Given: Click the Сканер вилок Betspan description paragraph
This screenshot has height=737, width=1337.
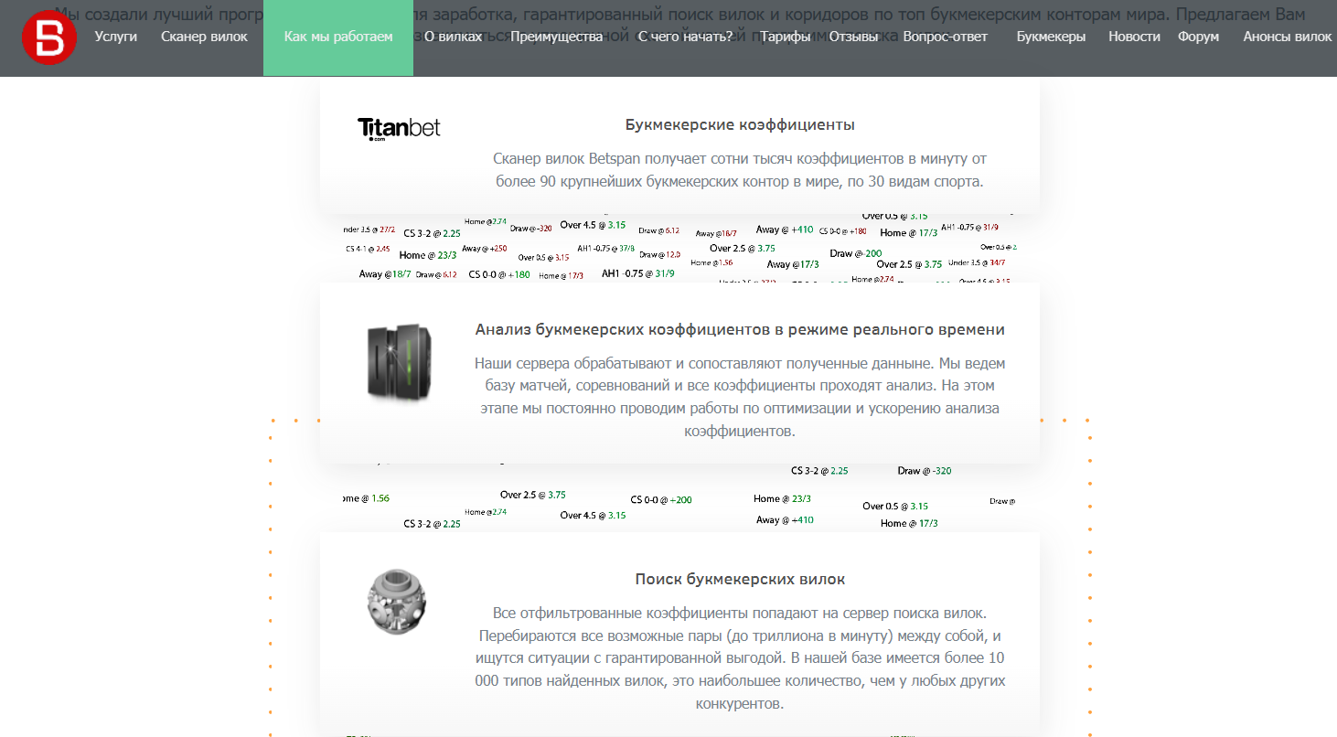Looking at the screenshot, I should click(740, 170).
